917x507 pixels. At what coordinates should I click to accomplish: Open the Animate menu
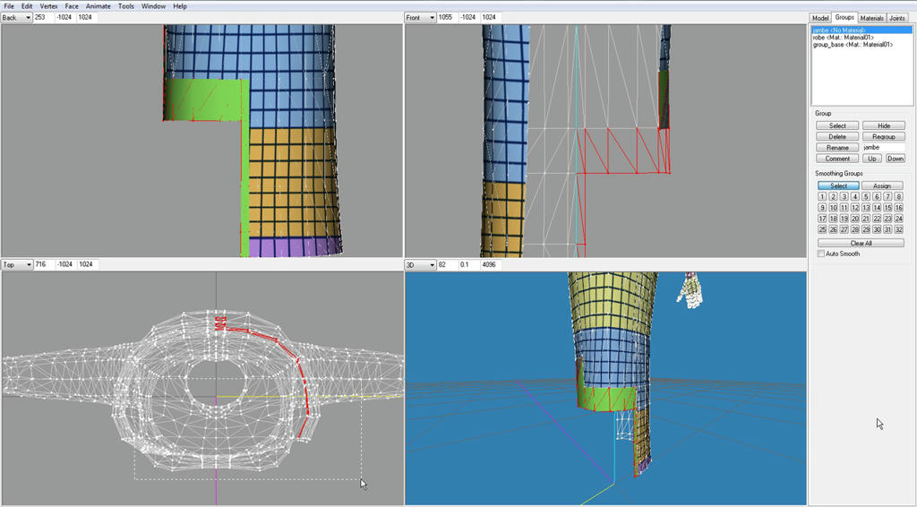tap(99, 6)
